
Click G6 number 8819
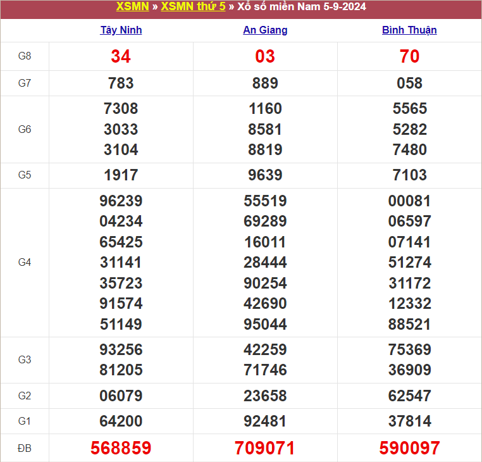(x=265, y=149)
